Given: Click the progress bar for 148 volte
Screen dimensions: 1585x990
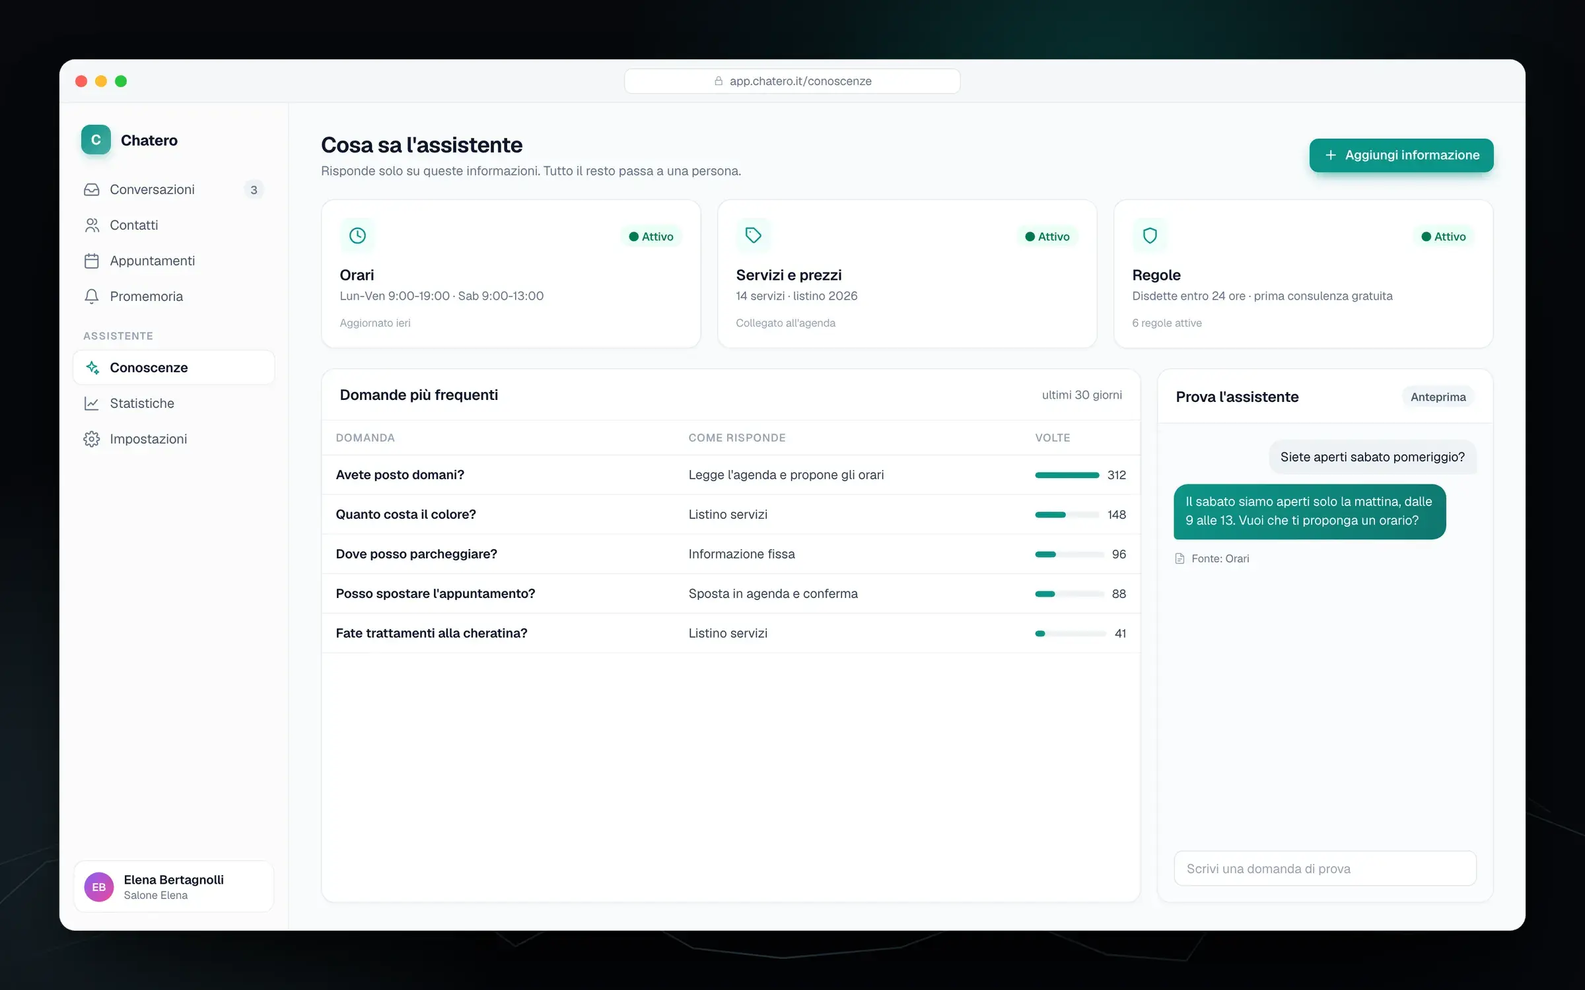Looking at the screenshot, I should 1067,515.
